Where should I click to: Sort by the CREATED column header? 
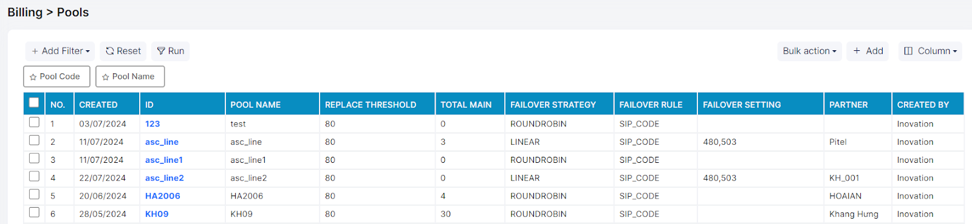[98, 105]
